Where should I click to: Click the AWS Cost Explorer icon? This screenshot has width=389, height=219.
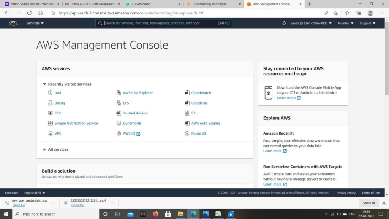coord(119,93)
